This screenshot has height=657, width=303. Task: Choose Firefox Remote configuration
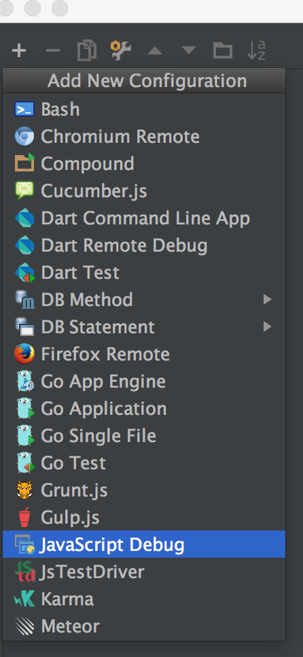144,354
